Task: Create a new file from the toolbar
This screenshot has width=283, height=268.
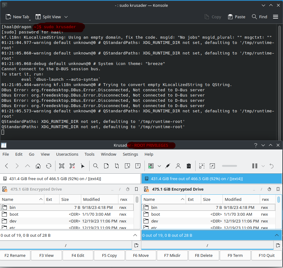Action: 106,166
